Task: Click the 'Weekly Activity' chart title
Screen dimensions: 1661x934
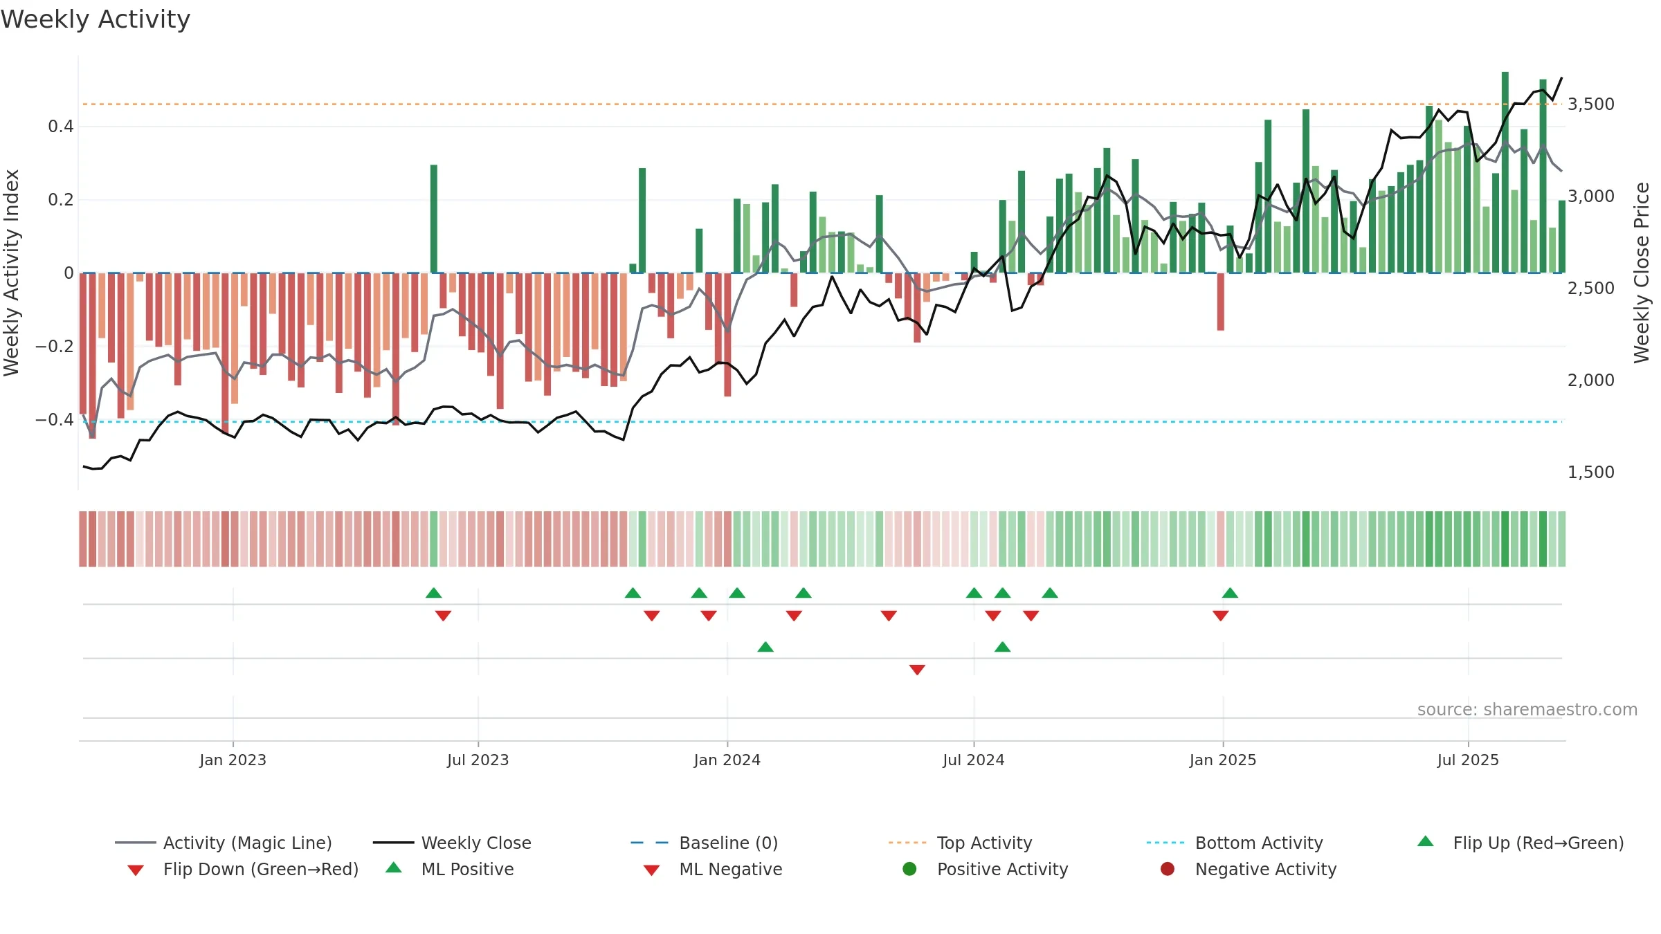Action: pos(96,19)
